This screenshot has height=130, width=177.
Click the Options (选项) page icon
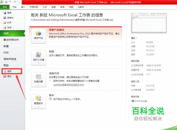tap(5, 71)
